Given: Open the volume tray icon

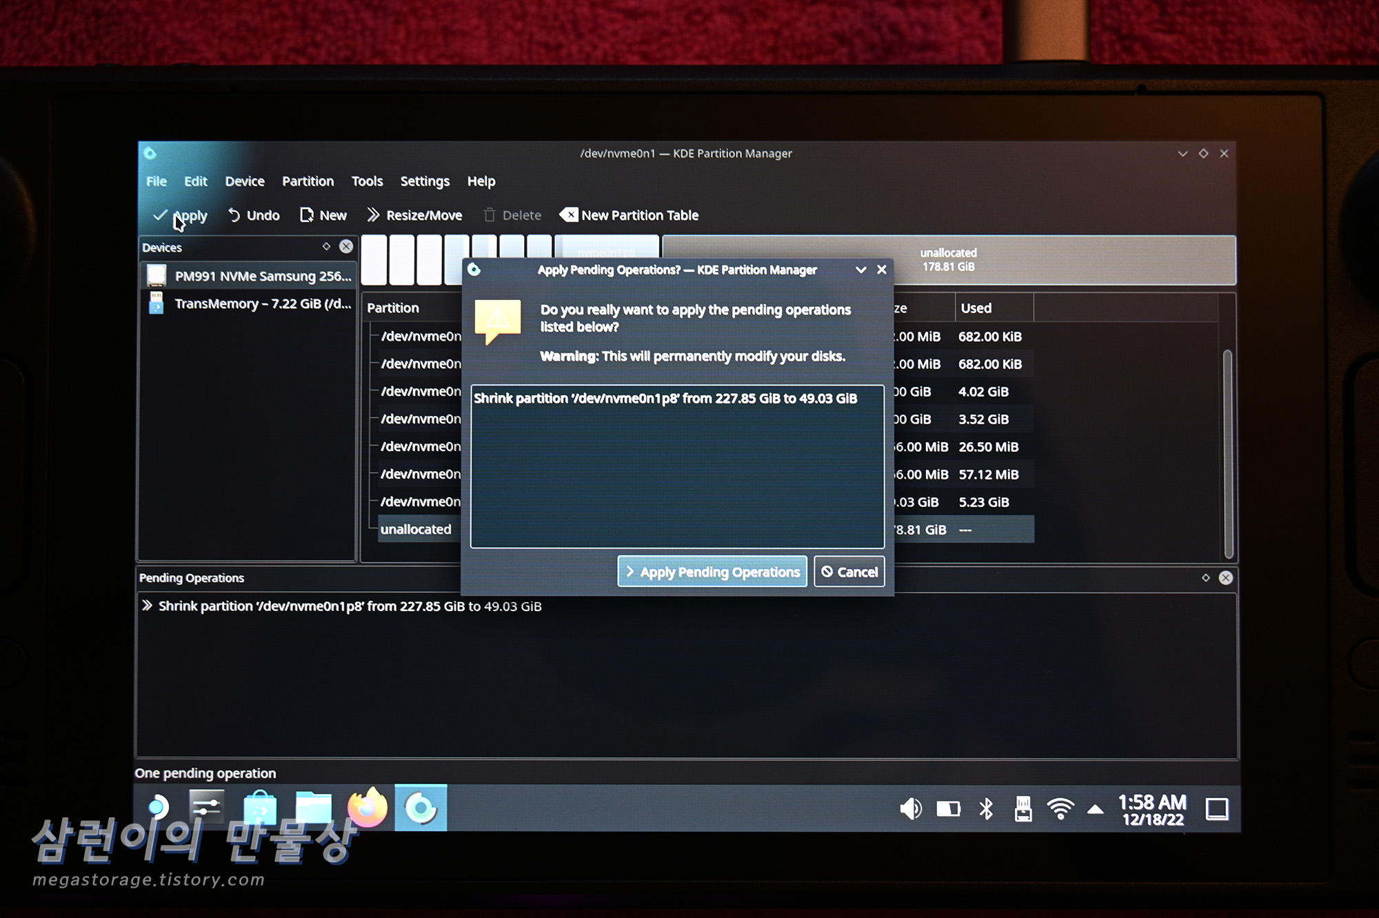Looking at the screenshot, I should (910, 808).
